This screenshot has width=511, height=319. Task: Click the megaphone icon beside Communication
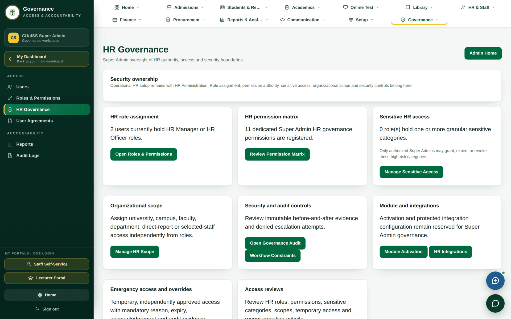(282, 20)
